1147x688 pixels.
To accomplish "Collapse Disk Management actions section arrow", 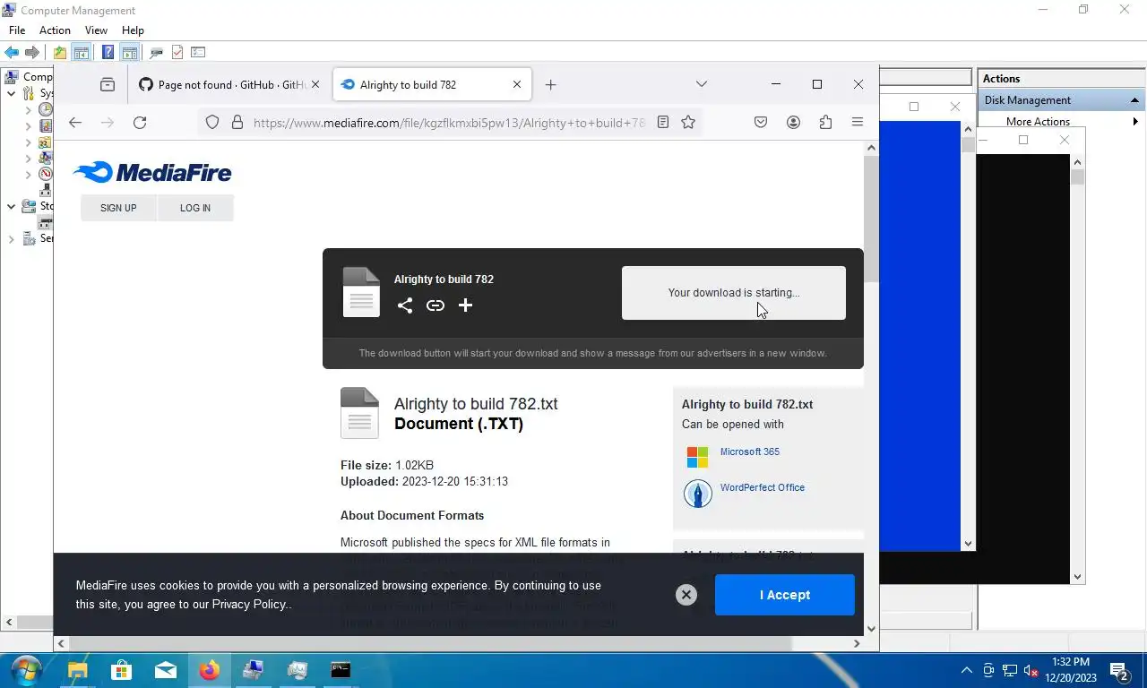I will click(x=1134, y=100).
